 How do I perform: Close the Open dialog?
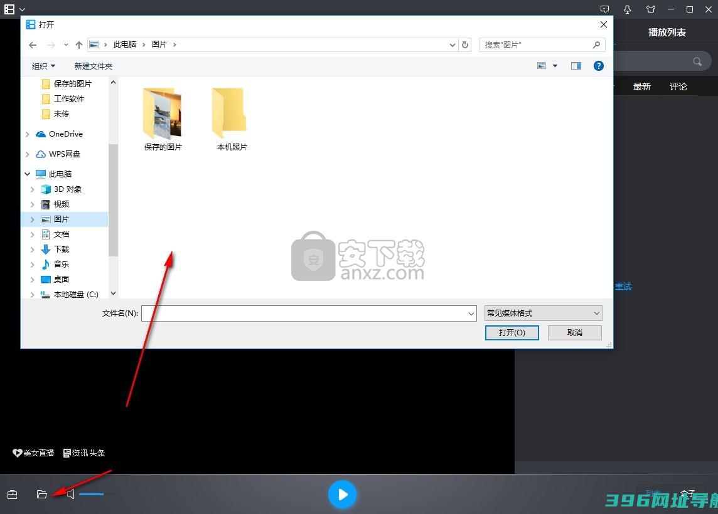point(604,24)
